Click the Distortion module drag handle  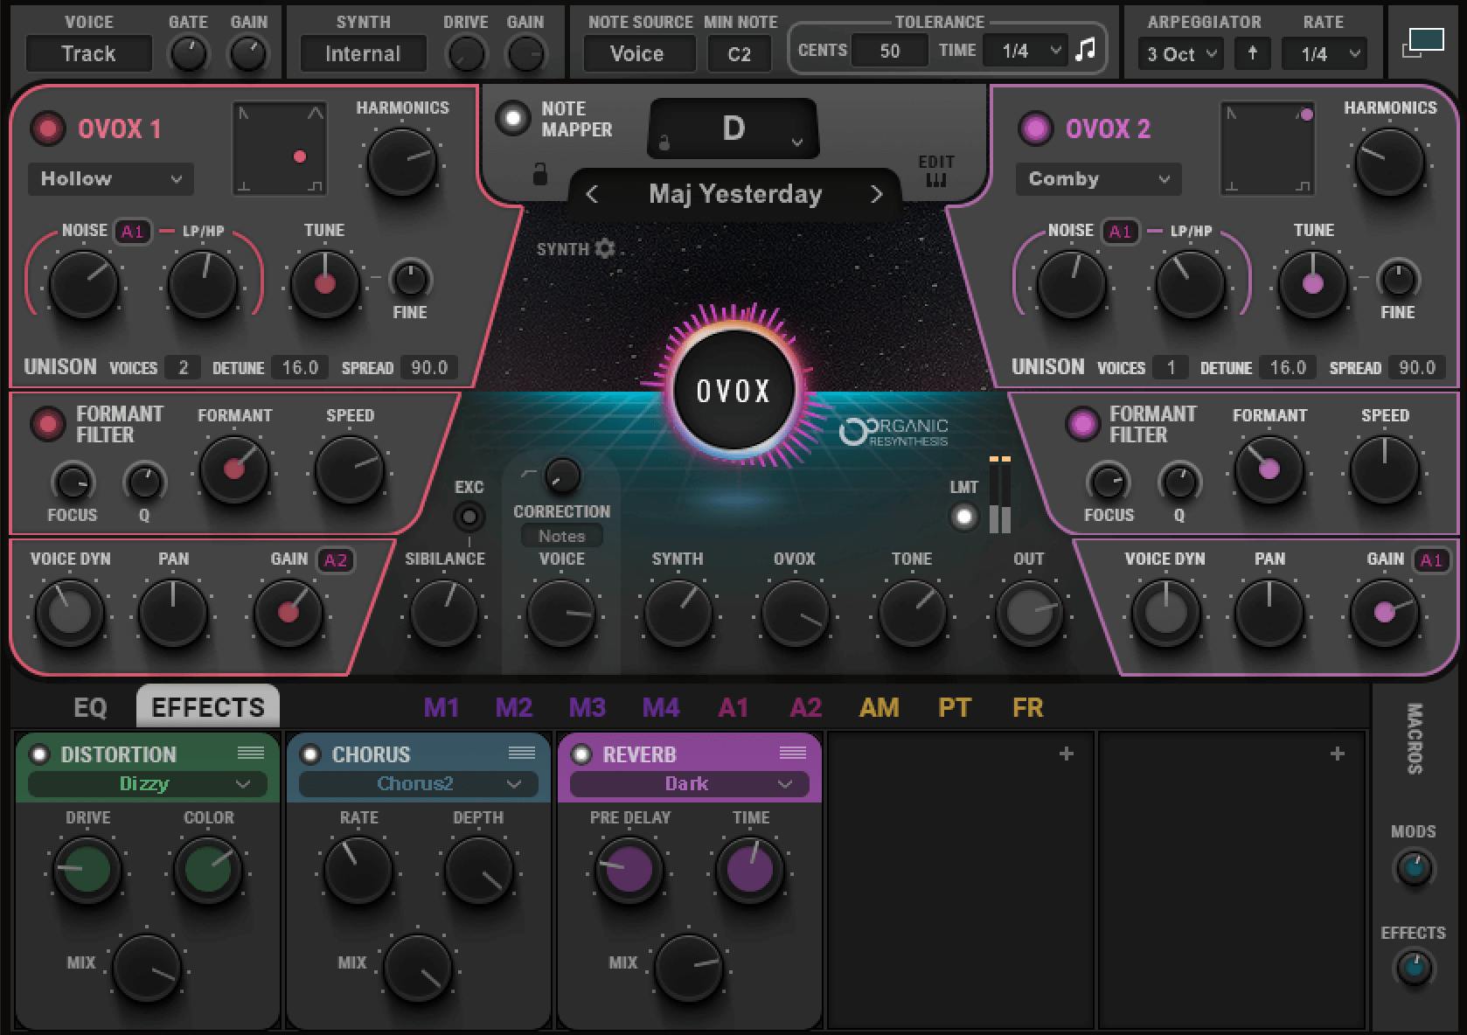point(251,754)
